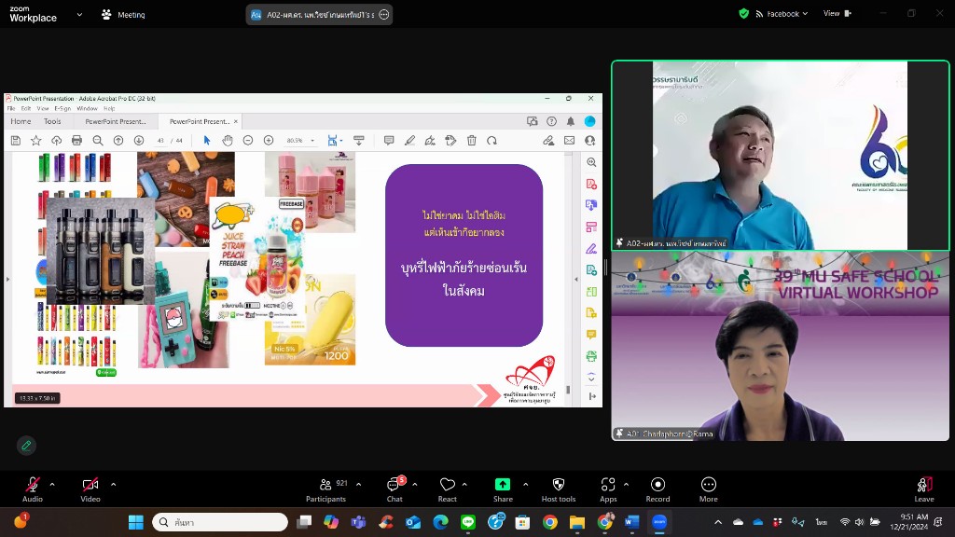Start camera with Video button

coord(90,489)
